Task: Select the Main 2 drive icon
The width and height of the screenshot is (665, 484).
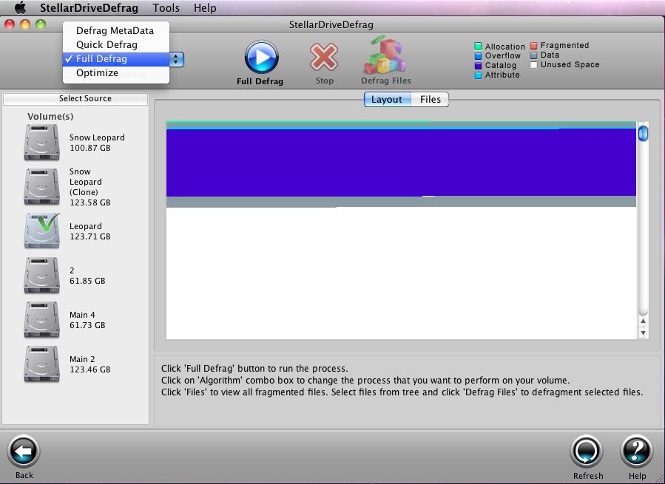Action: 41,364
